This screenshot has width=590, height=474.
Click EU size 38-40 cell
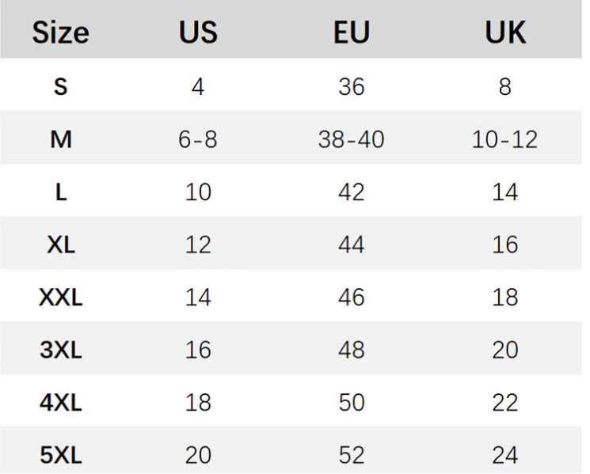pos(352,139)
